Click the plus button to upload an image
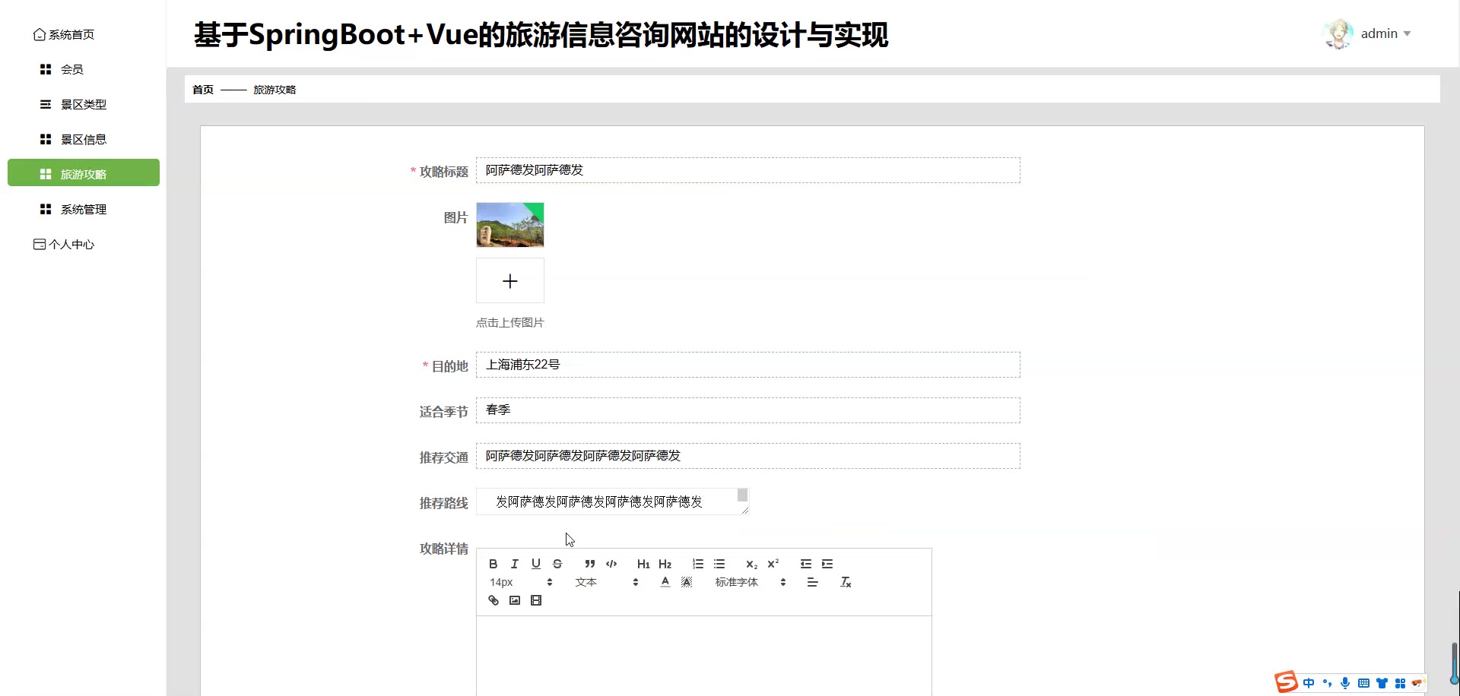This screenshot has width=1460, height=696. coord(509,280)
